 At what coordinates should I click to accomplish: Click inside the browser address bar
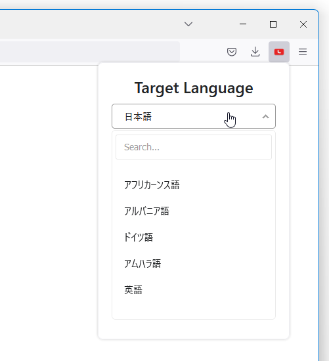click(x=90, y=52)
